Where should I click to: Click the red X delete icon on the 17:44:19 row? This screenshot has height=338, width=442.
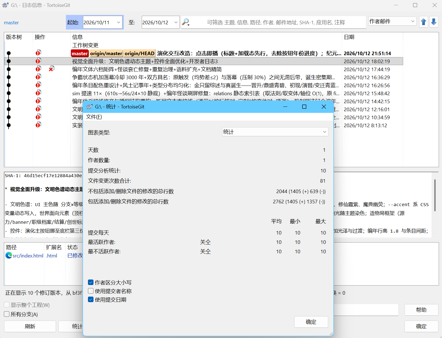tap(51, 69)
